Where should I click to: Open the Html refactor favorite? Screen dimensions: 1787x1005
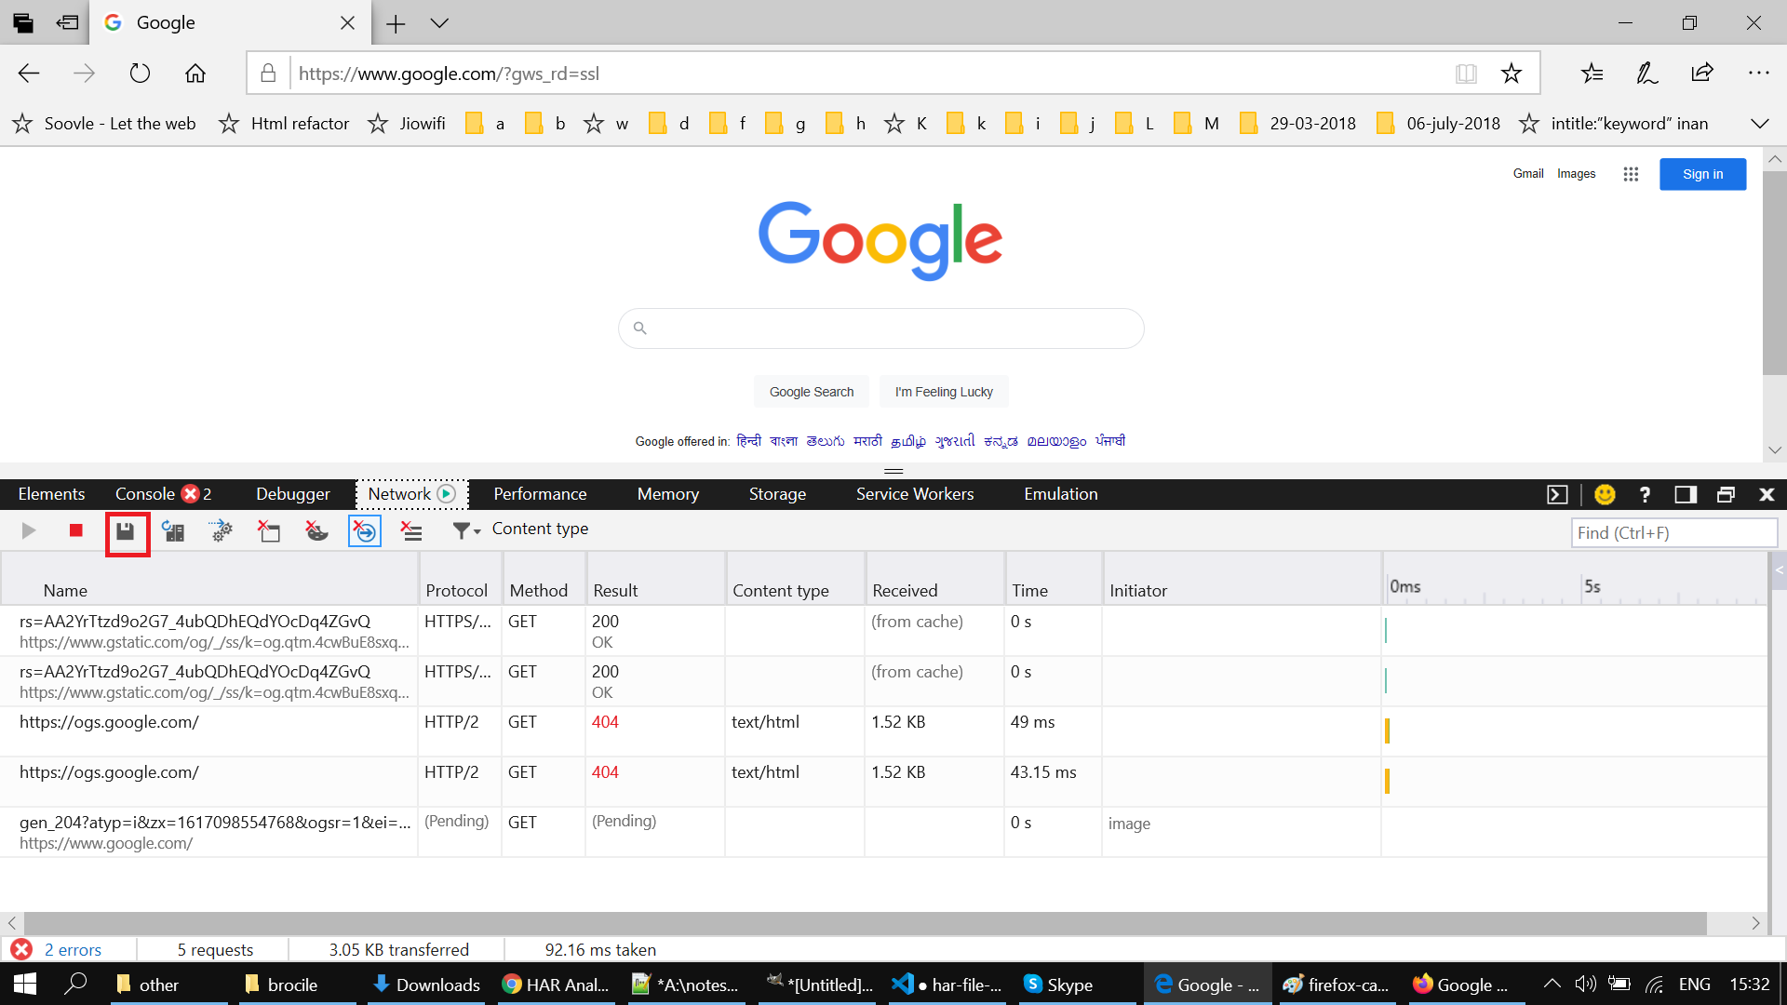pyautogui.click(x=285, y=124)
